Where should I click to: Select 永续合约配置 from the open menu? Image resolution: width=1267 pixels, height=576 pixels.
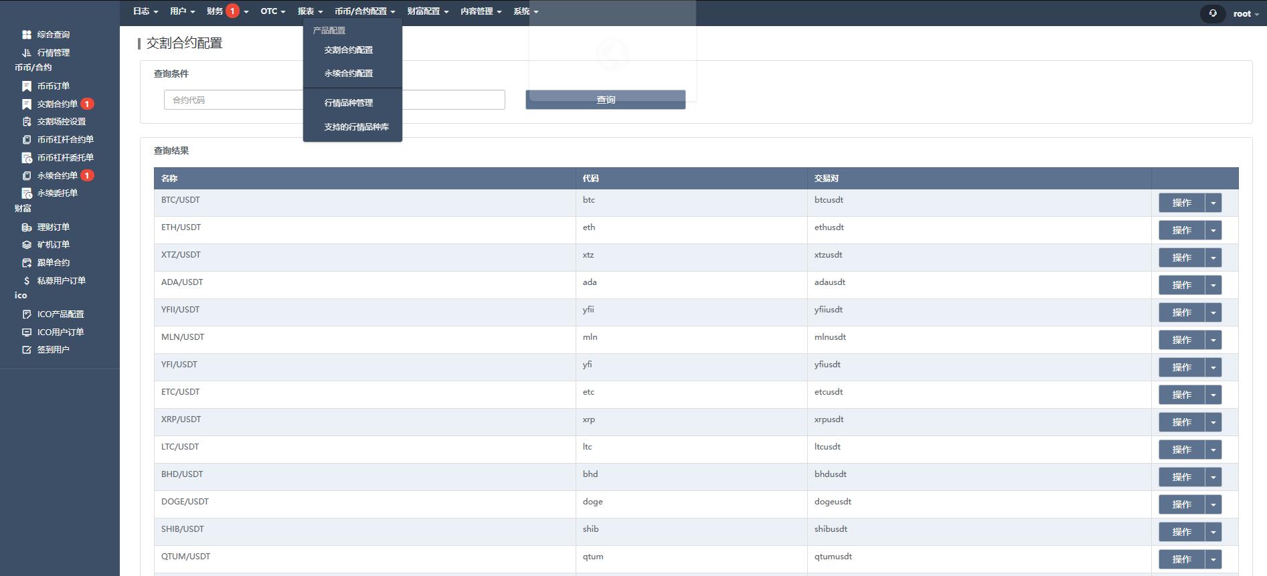349,74
